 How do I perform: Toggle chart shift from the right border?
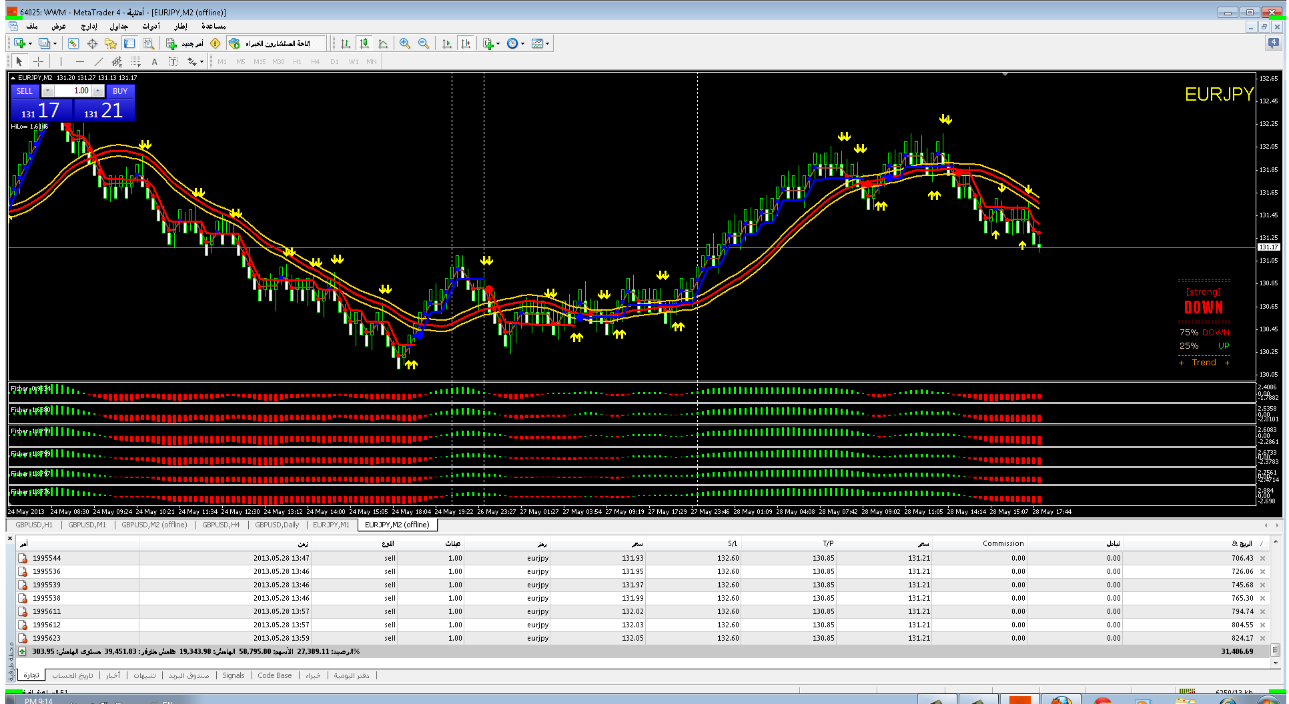tap(466, 43)
